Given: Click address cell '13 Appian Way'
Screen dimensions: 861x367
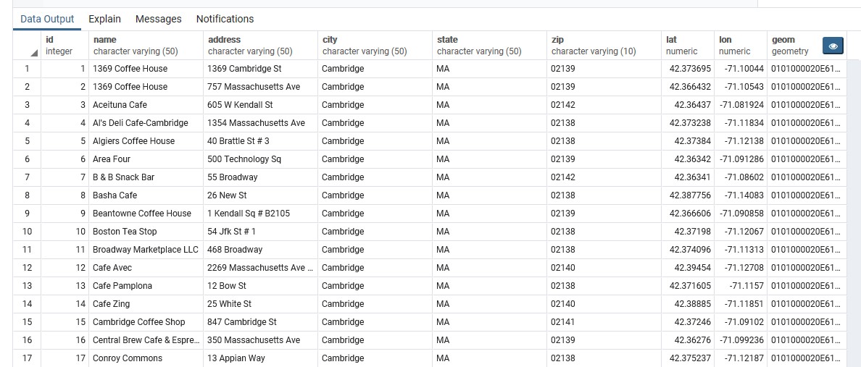Looking at the screenshot, I should (x=260, y=358).
